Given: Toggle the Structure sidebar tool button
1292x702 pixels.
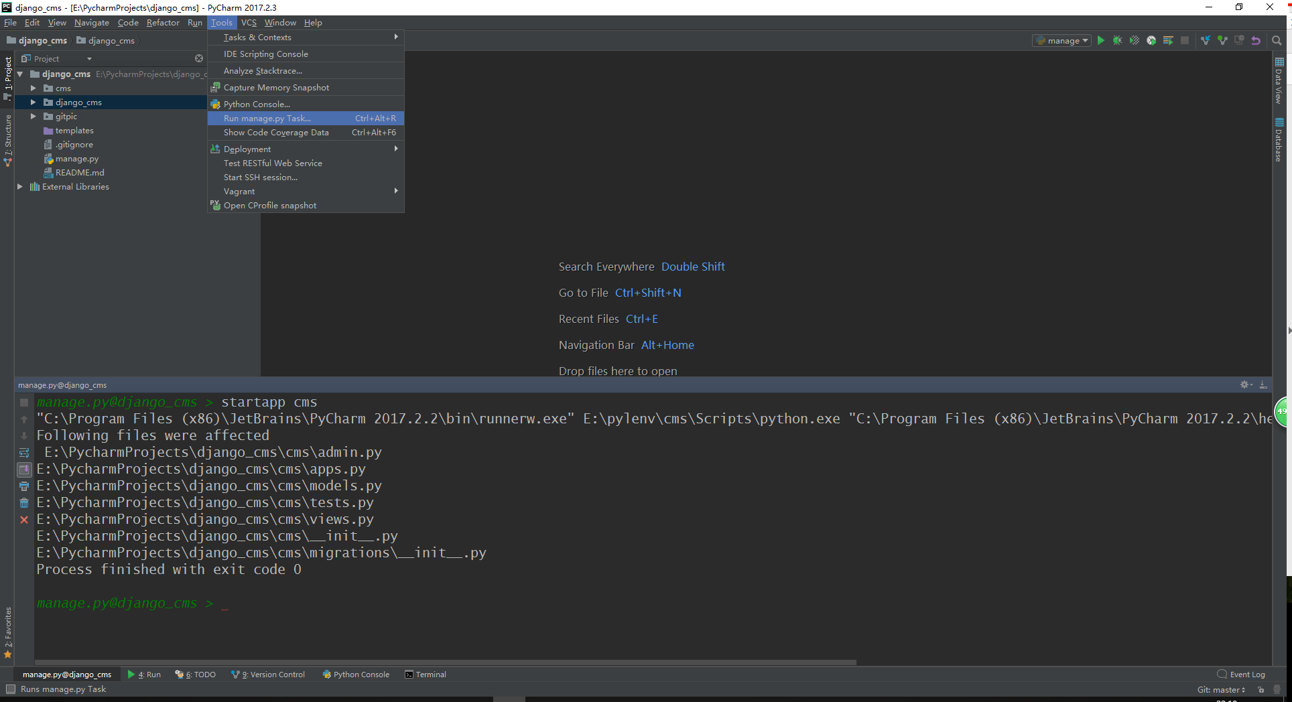Looking at the screenshot, I should click(x=8, y=140).
